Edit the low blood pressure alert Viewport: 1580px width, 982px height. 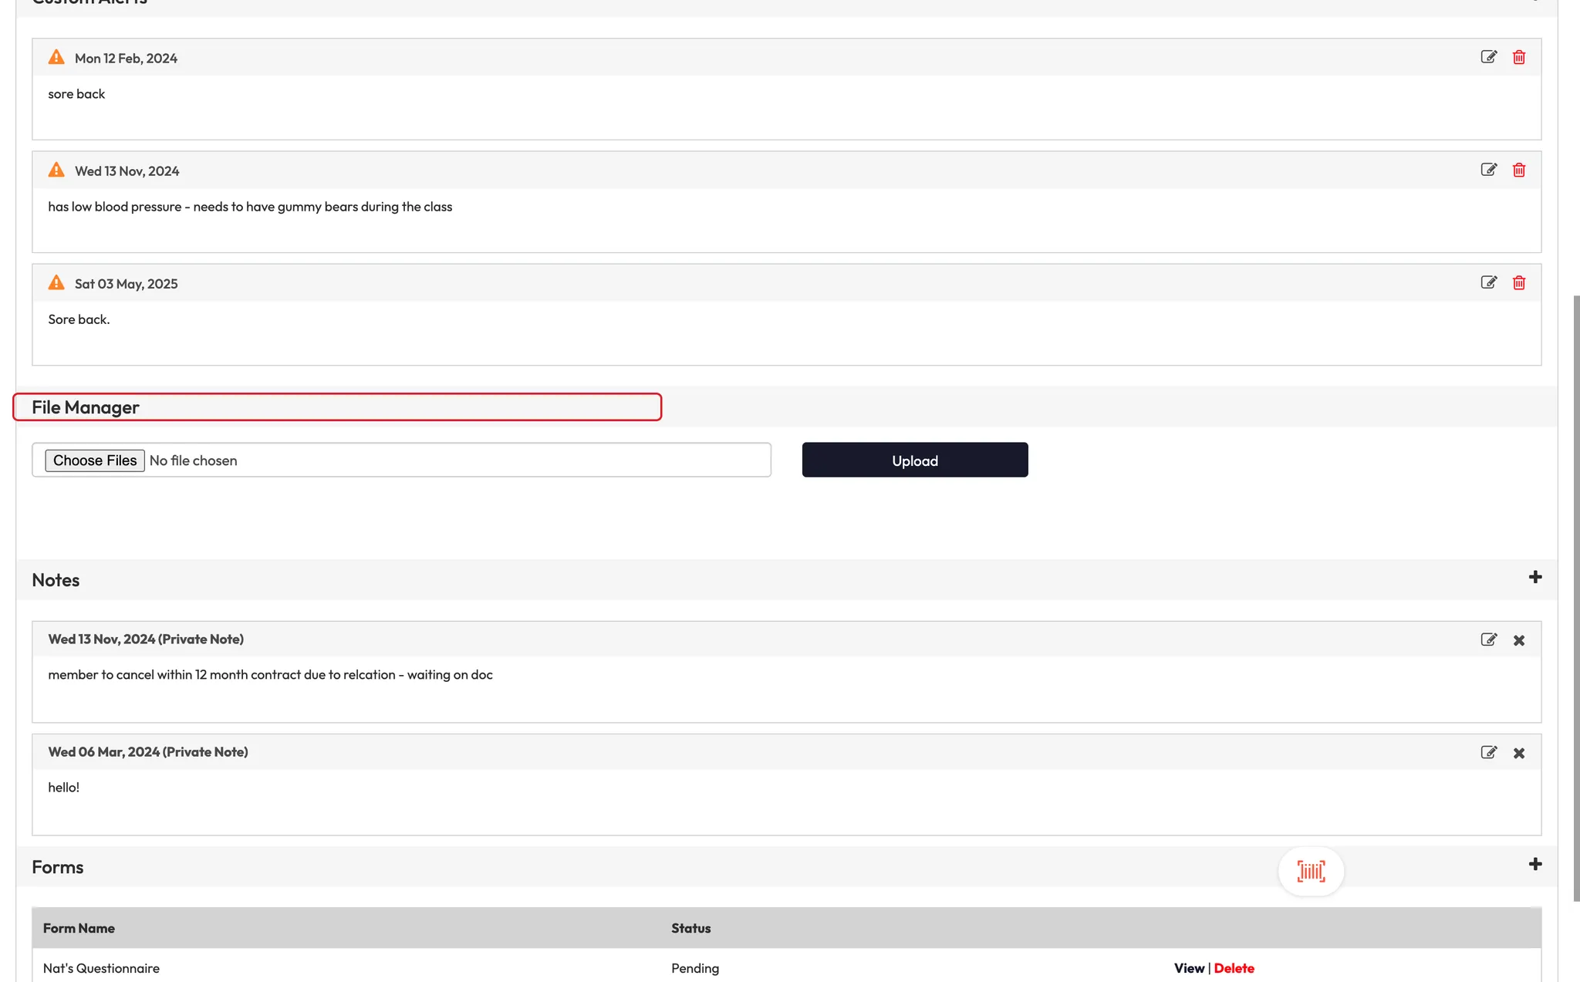(1488, 170)
